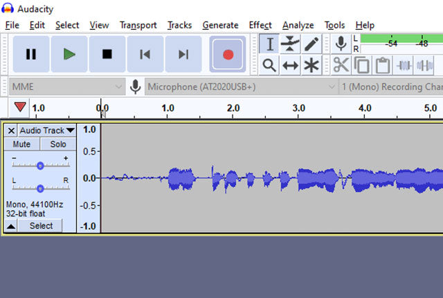Start recording with the red Record button

tap(228, 54)
